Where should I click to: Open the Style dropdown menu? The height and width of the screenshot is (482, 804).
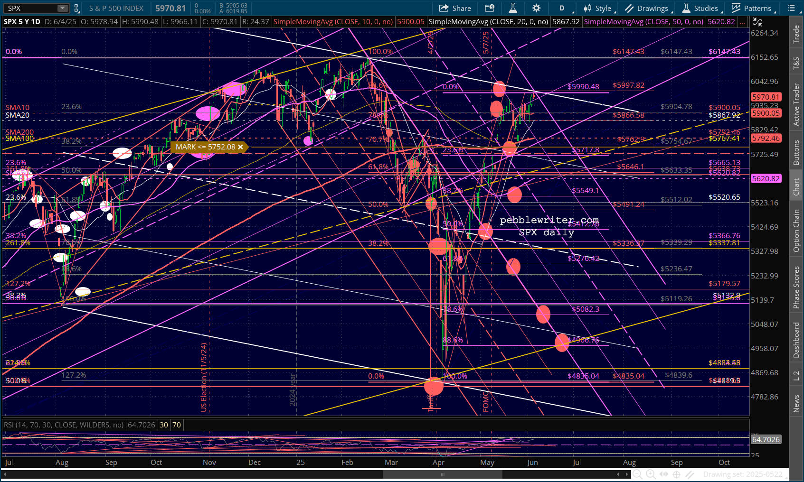point(598,8)
